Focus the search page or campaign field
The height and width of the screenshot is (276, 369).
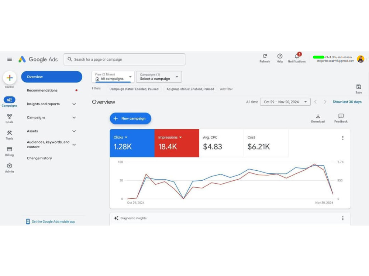coord(124,59)
